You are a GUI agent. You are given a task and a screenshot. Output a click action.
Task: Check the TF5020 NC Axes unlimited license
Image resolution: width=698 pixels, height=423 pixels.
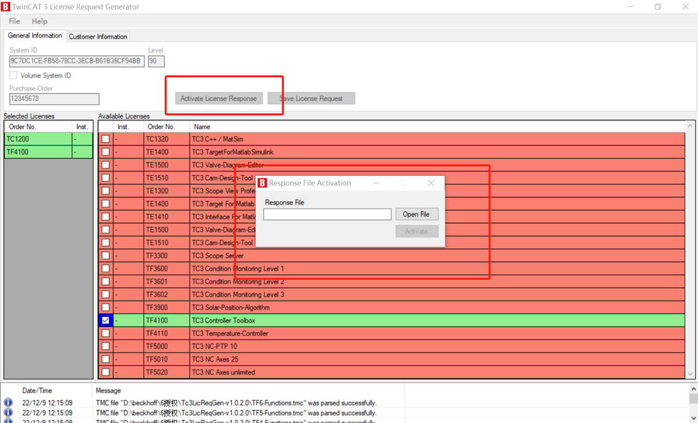tap(105, 372)
